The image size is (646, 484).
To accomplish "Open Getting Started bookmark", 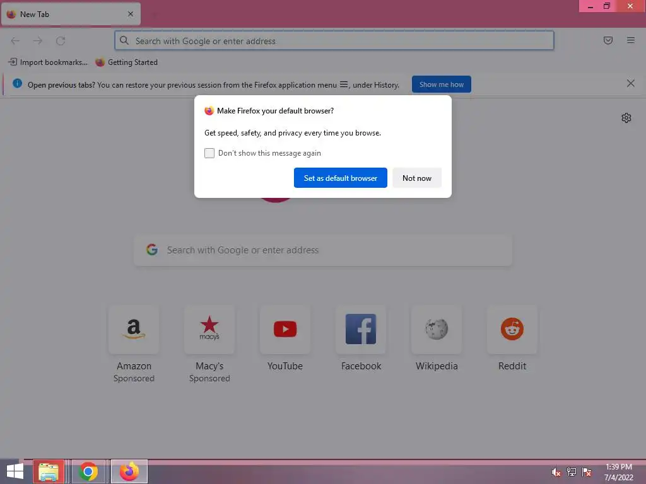I will tap(126, 62).
